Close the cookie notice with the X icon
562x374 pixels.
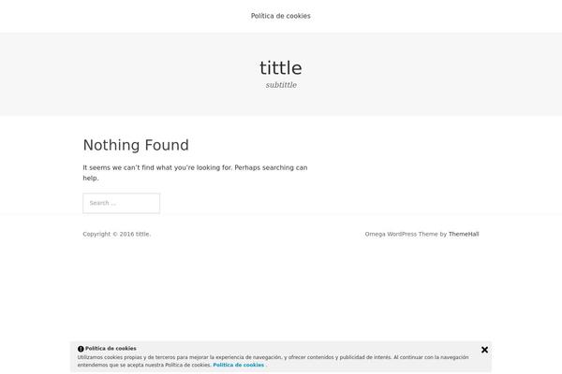pos(484,350)
